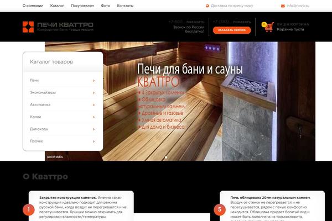
Task: Click Звонок по России бесплатно text
Action: [189, 29]
